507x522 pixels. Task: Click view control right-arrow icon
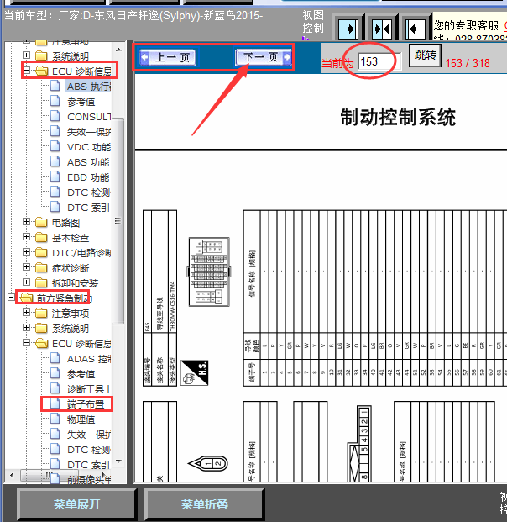348,29
